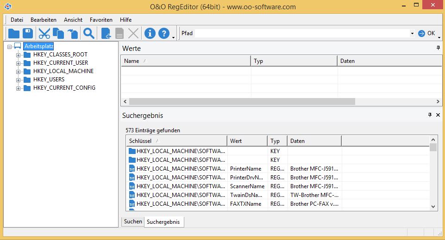Click the save disk toolbar icon
Image resolution: width=445 pixels, height=240 pixels.
click(x=28, y=33)
